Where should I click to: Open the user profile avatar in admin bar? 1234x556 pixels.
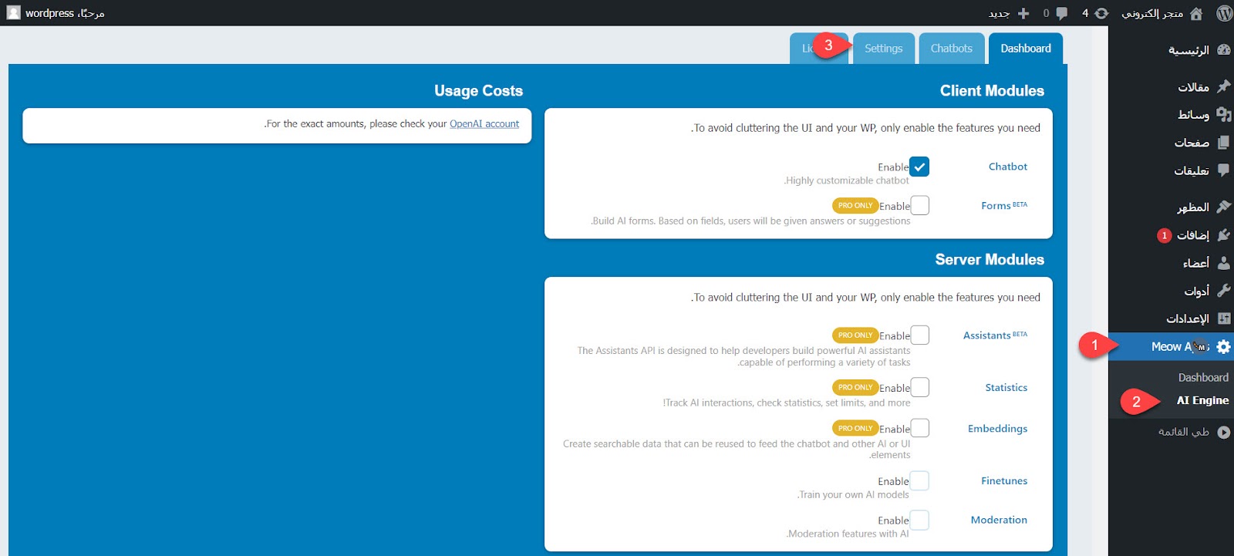coord(14,13)
